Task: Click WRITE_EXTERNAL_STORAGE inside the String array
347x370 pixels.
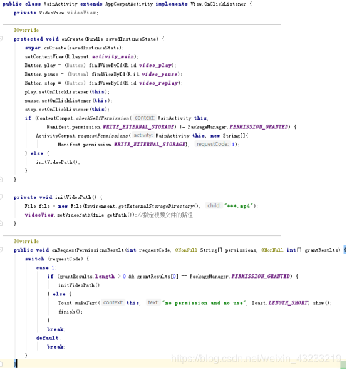Action: [150, 145]
